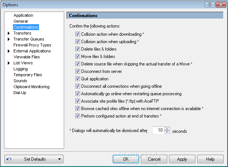228x167 pixels.
Task: Toggle Delete source file when skipping Move
Action: (77, 64)
